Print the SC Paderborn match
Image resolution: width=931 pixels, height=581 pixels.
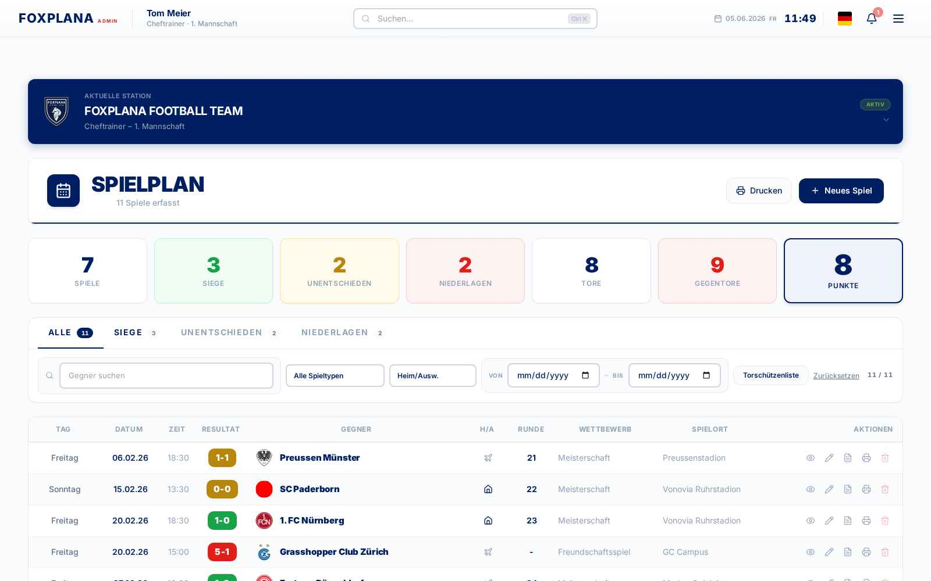(x=866, y=489)
